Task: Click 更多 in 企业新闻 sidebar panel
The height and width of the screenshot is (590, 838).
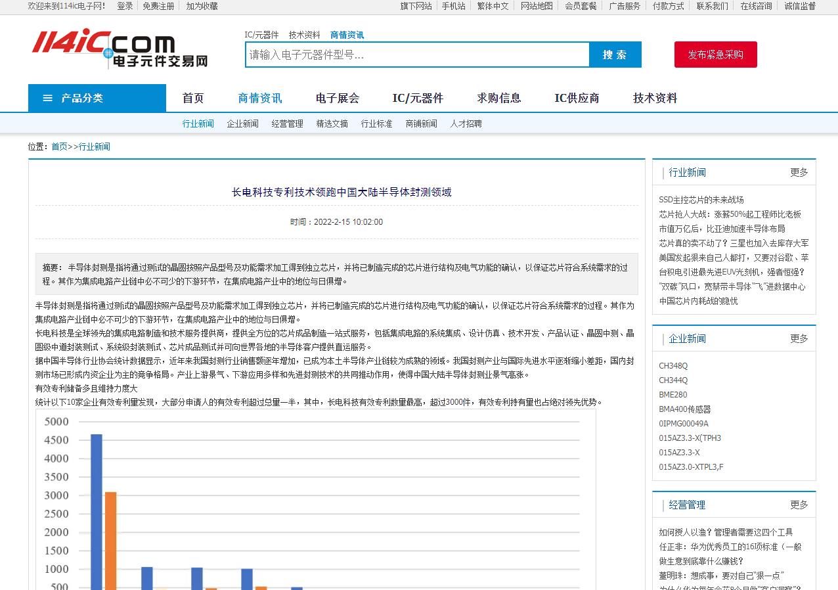Action: click(799, 338)
